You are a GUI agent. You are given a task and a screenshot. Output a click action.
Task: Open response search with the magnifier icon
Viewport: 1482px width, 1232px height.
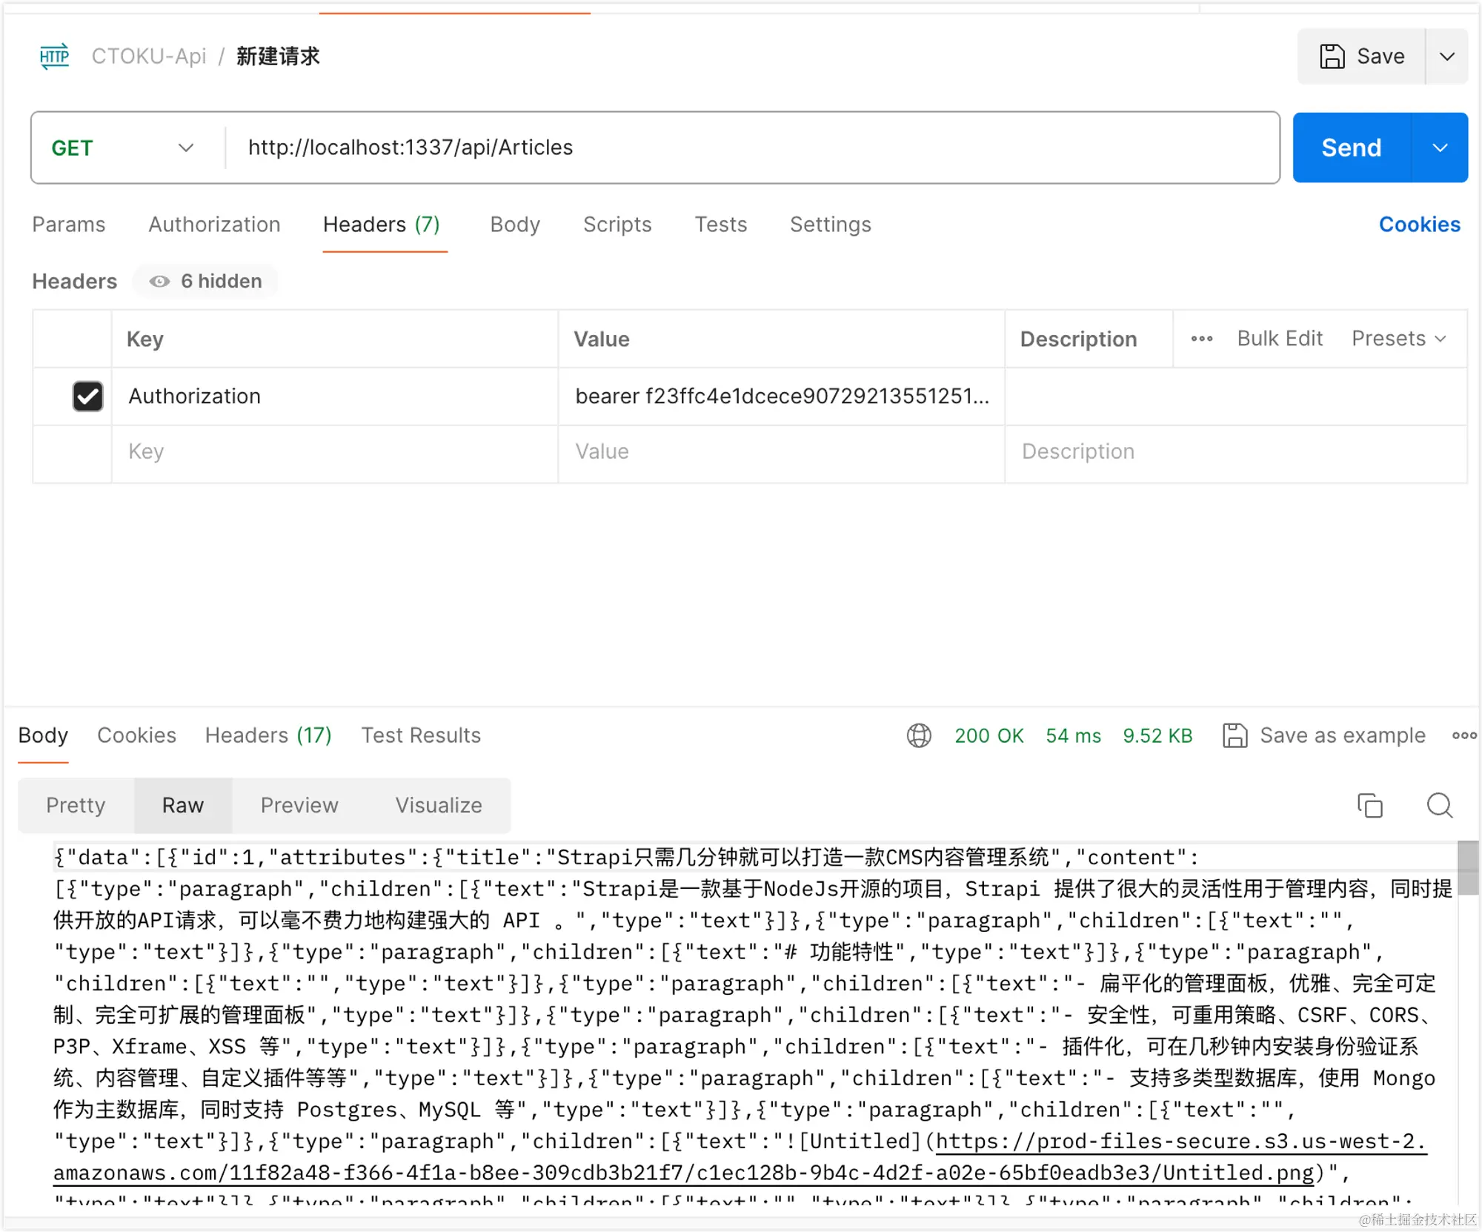pos(1438,805)
